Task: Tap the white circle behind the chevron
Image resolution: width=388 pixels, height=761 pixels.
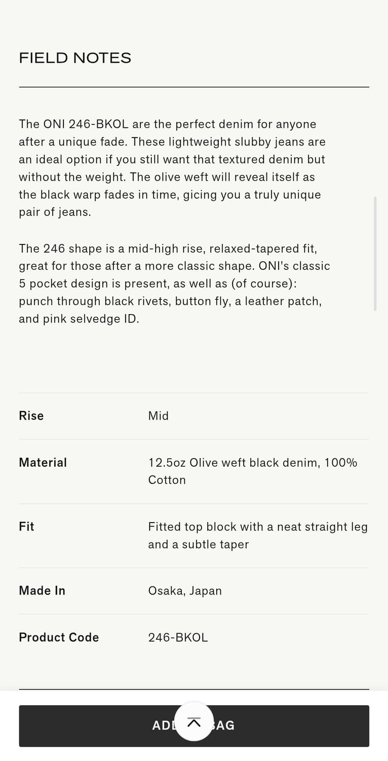Action: [194, 722]
